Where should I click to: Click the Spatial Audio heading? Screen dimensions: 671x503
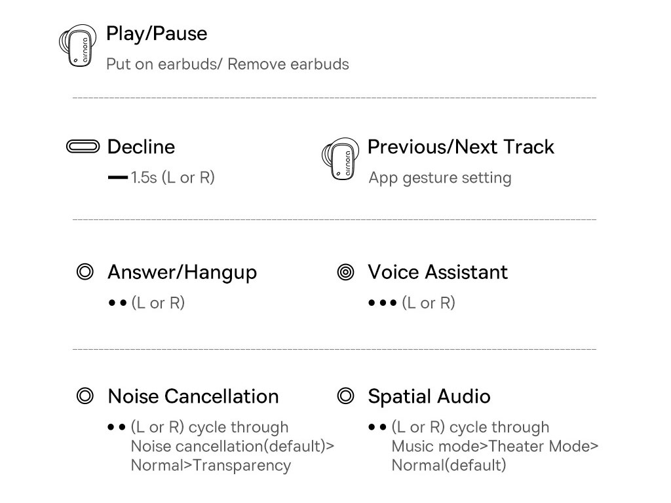click(429, 396)
